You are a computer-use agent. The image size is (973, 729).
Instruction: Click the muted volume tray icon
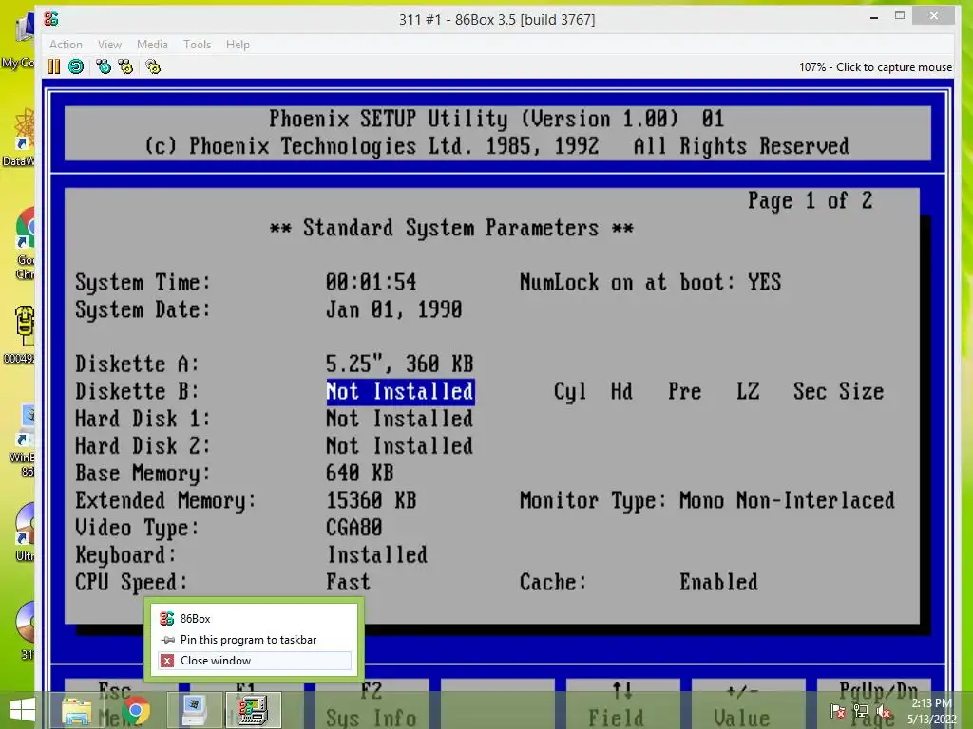(x=885, y=711)
